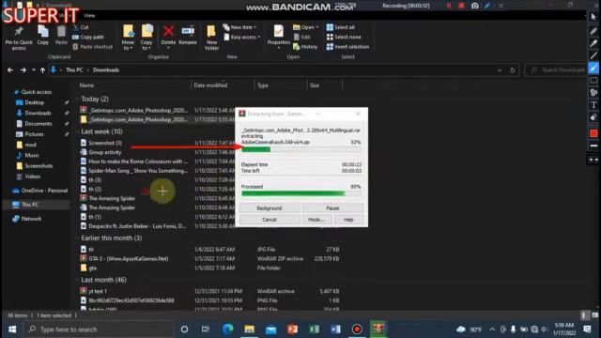Click Cut in the Clipboard group

coord(81,27)
